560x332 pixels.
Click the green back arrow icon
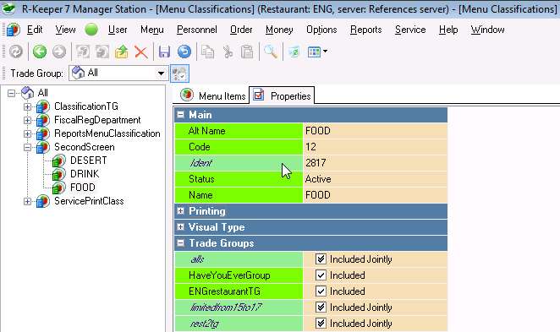[x=40, y=52]
